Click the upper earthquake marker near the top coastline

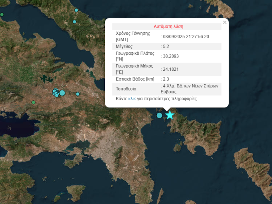point(76,10)
